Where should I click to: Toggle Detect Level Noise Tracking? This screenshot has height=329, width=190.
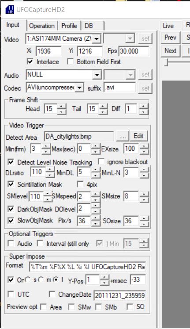coord(11,162)
